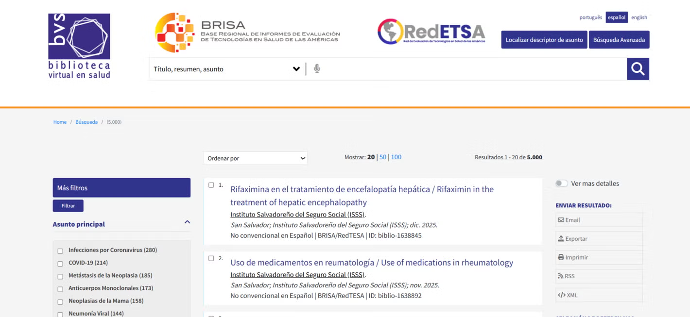This screenshot has height=317, width=690.
Task: Switch the interface language to english
Action: coord(639,17)
